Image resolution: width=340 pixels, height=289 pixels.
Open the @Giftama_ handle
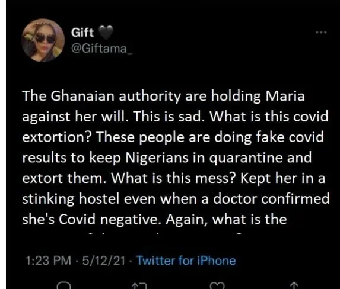click(101, 49)
